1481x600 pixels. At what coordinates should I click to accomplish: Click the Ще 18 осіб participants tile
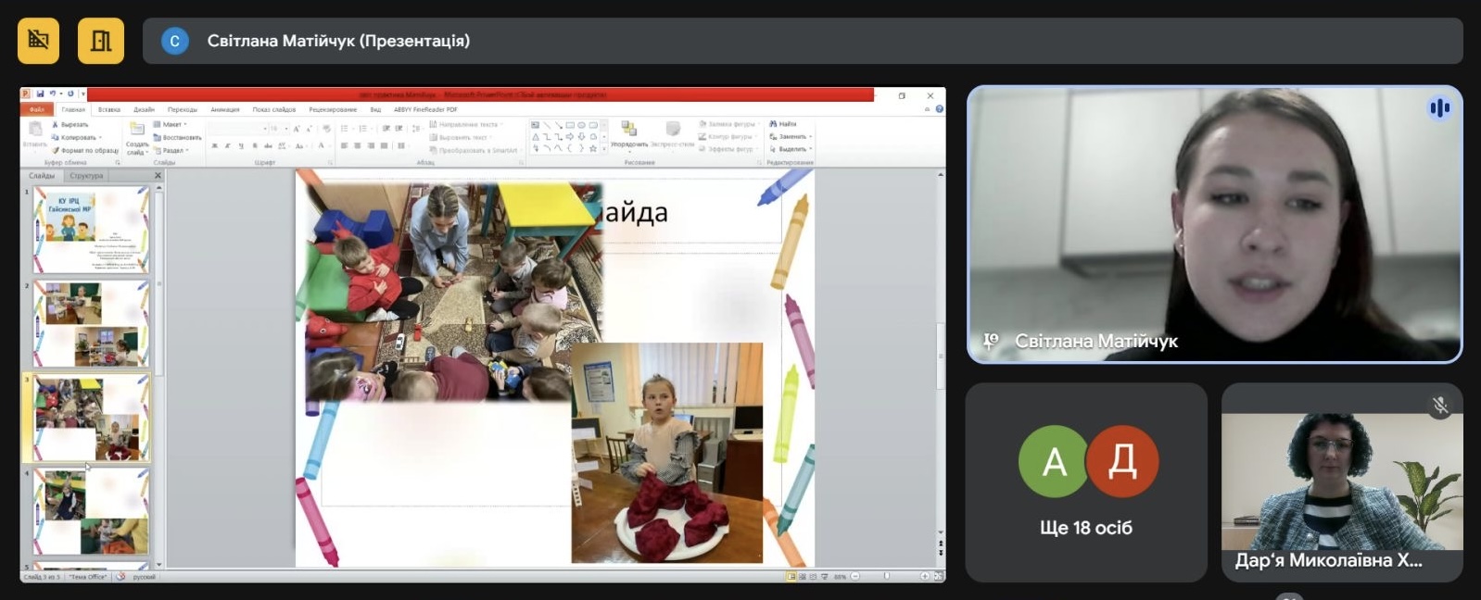(1086, 482)
